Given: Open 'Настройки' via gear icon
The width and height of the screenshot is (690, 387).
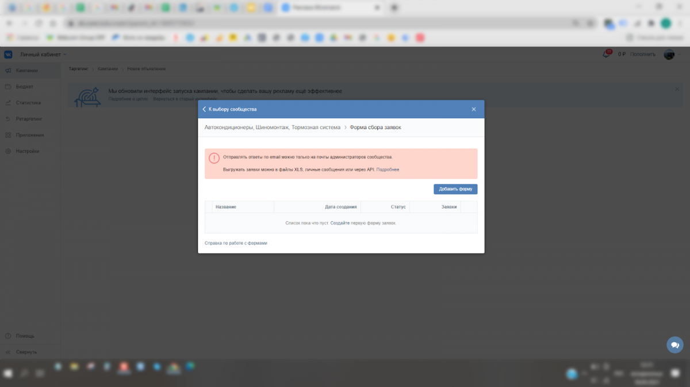Looking at the screenshot, I should [8, 151].
